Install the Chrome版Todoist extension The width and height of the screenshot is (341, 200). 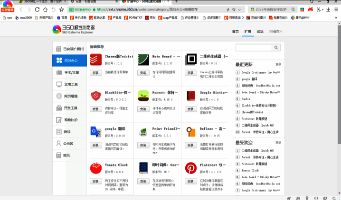(x=95, y=73)
